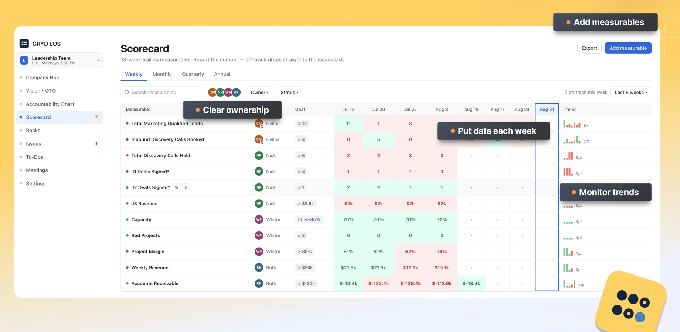Click the Search measurables field
680x332 pixels.
tap(162, 92)
